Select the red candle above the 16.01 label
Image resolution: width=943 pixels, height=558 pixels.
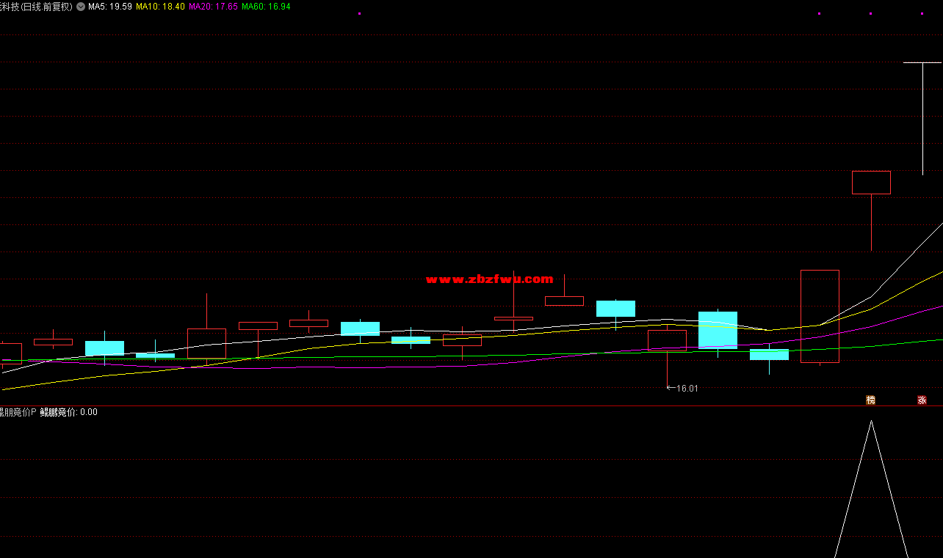pos(667,340)
